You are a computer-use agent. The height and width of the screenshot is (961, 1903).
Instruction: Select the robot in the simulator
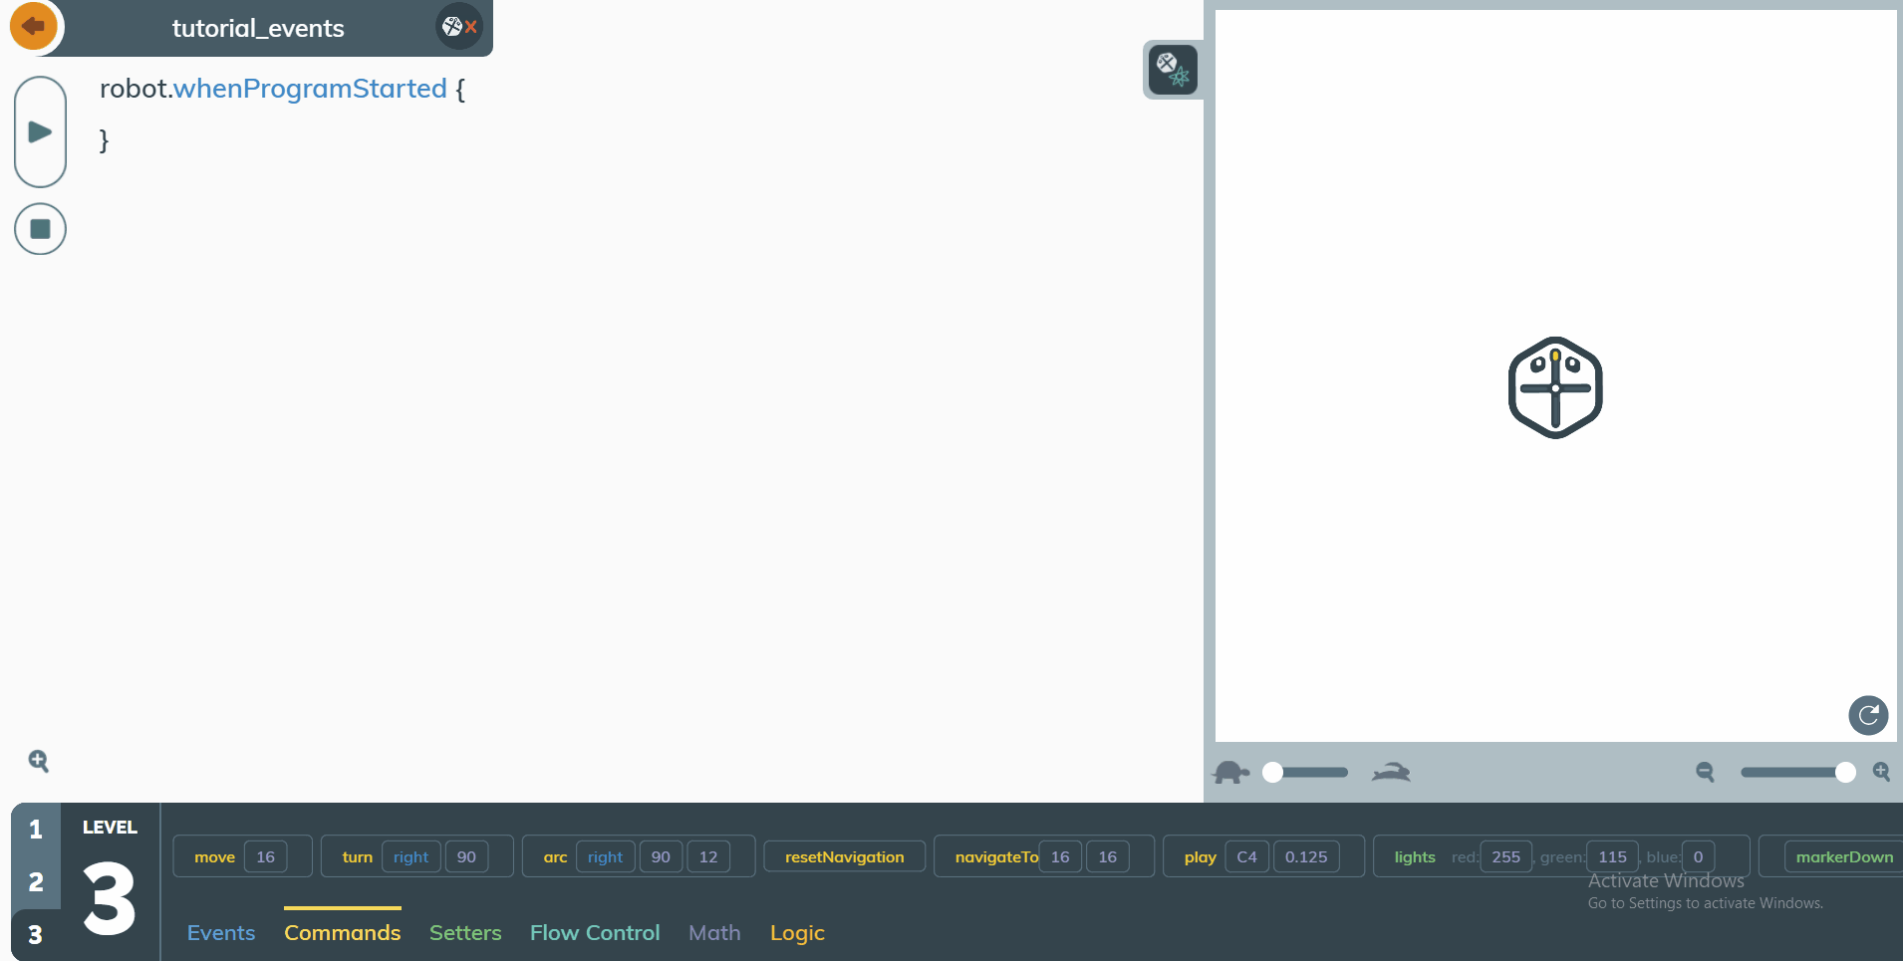pyautogui.click(x=1555, y=387)
